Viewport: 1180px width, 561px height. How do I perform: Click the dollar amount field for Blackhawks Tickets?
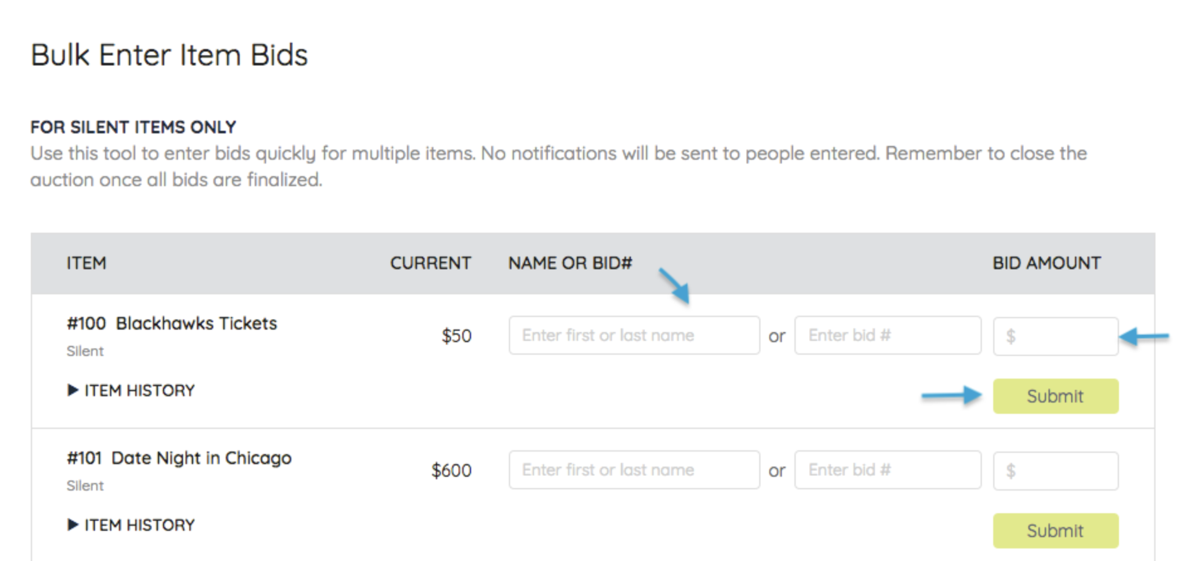(1055, 336)
